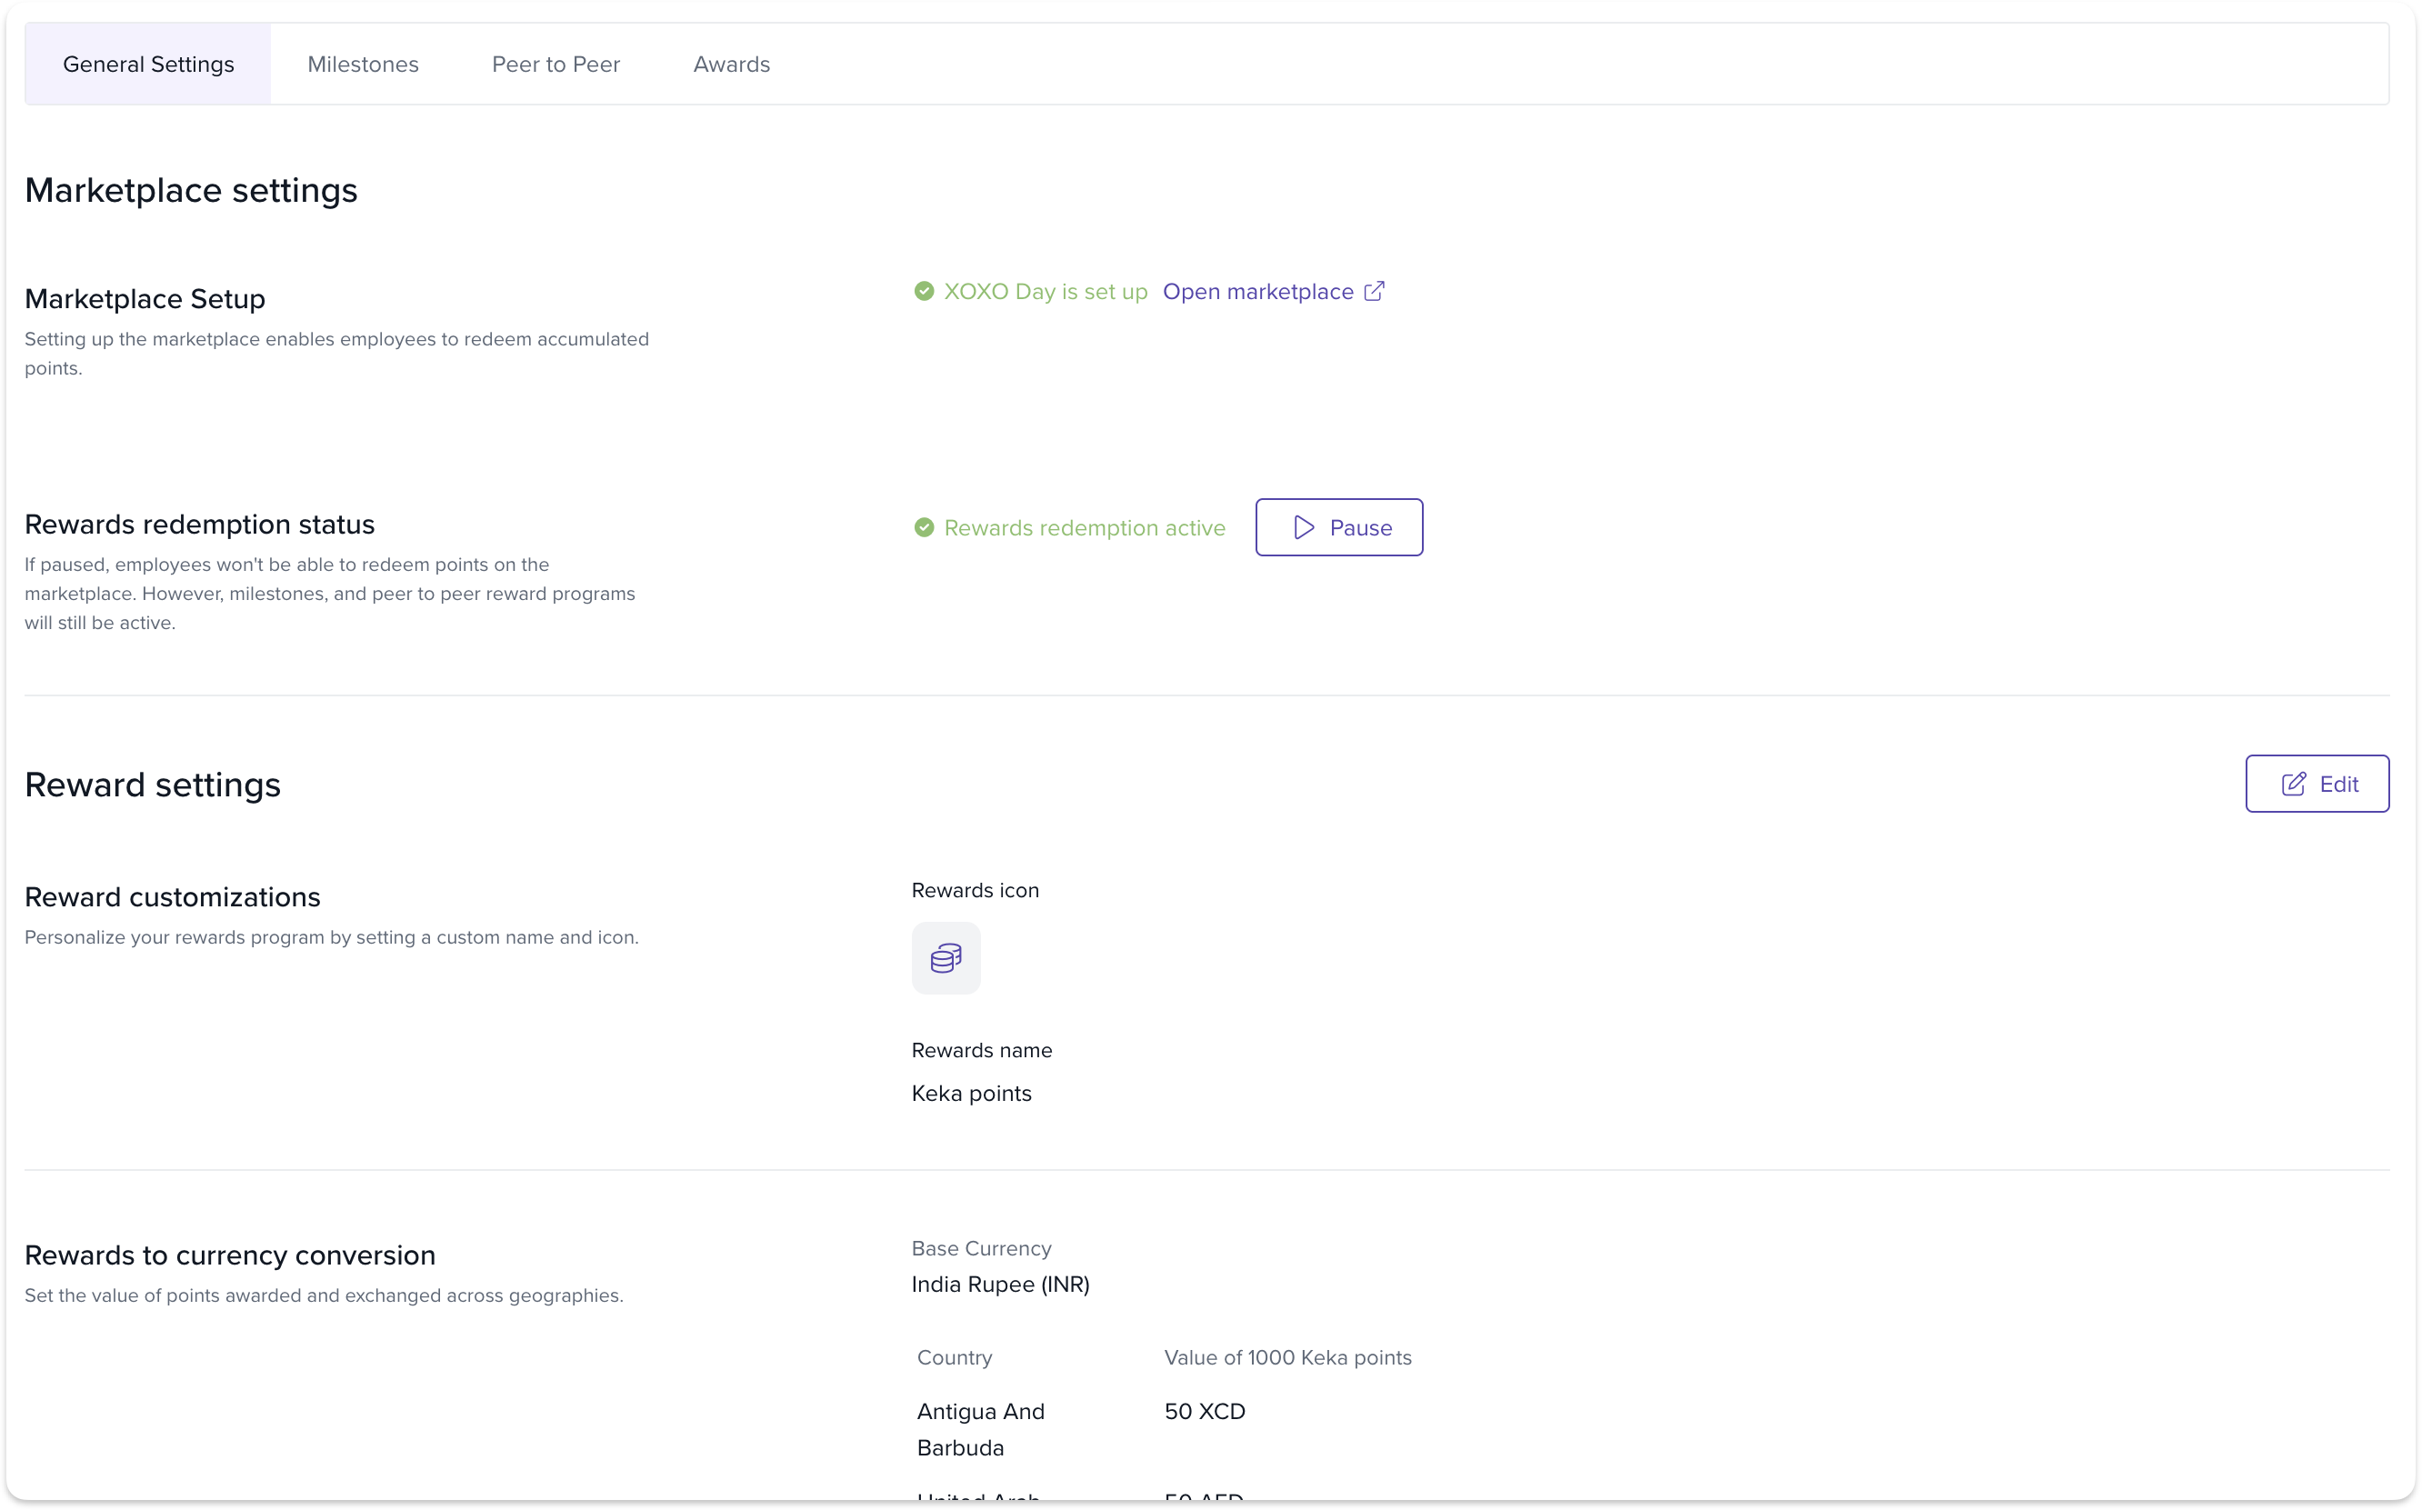Viewport: 2422px width, 1510px height.
Task: Click the 50 XCD value
Action: pos(1205,1411)
